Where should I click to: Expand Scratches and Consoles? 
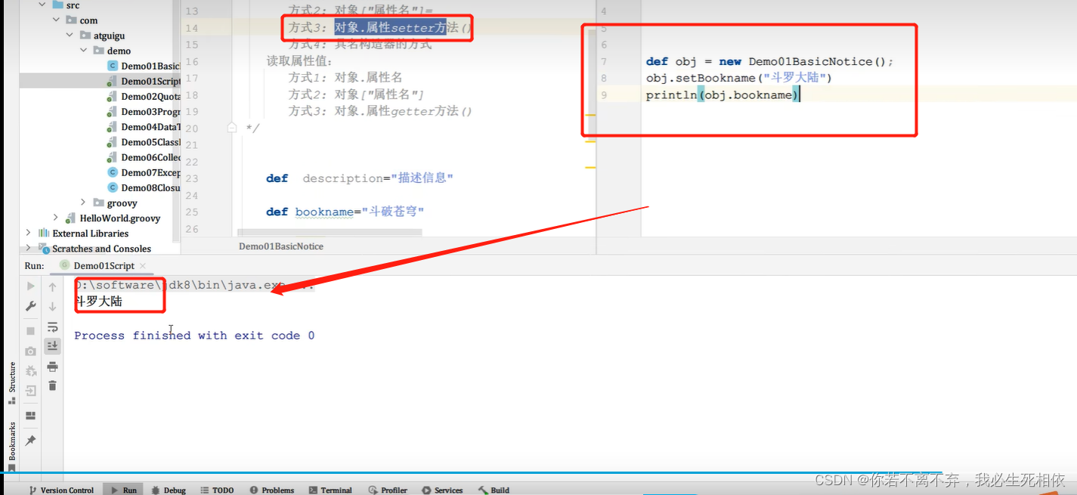(x=29, y=248)
